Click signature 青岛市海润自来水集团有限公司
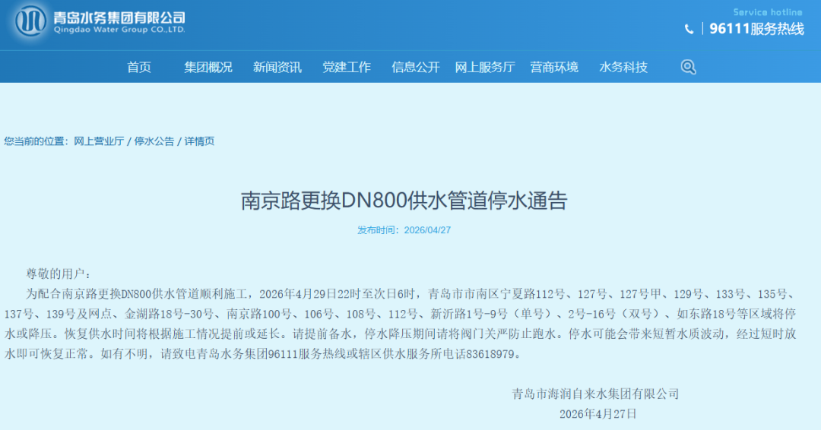Screen dimensions: 821x430 tap(595, 394)
